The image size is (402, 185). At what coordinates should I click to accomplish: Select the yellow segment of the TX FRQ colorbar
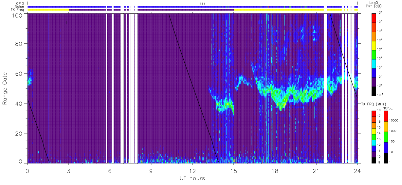click(374, 131)
